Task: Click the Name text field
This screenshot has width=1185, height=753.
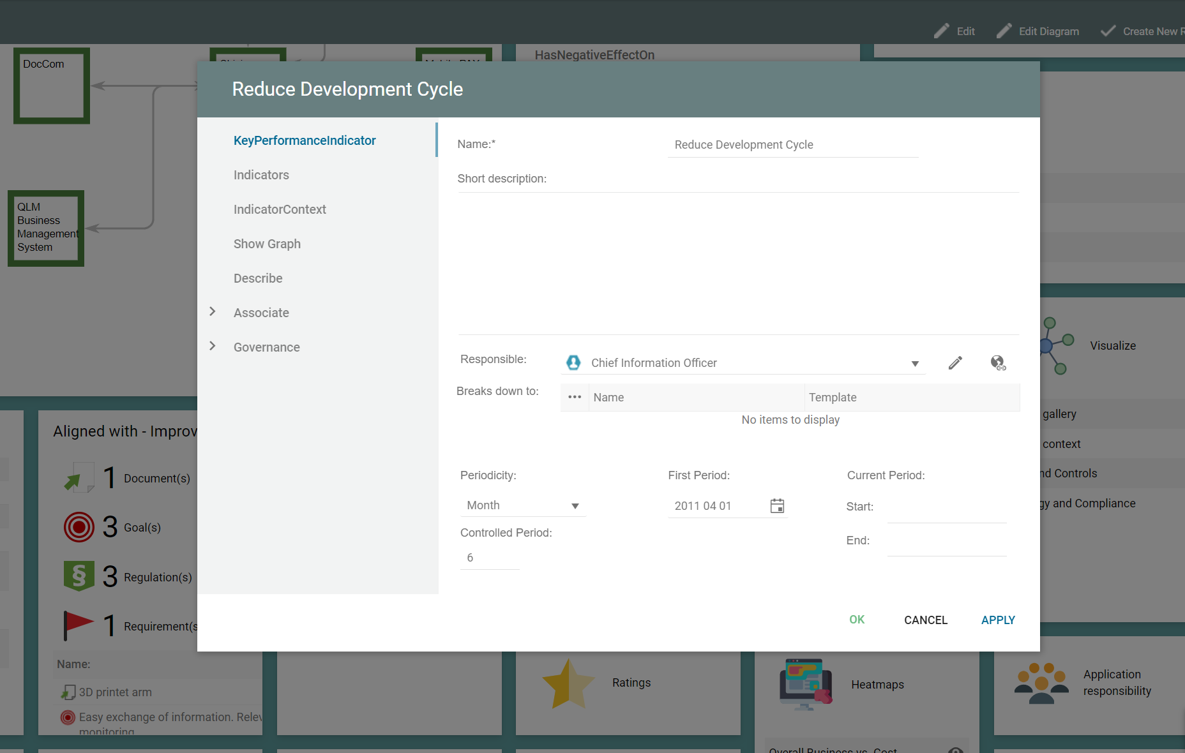Action: click(792, 145)
